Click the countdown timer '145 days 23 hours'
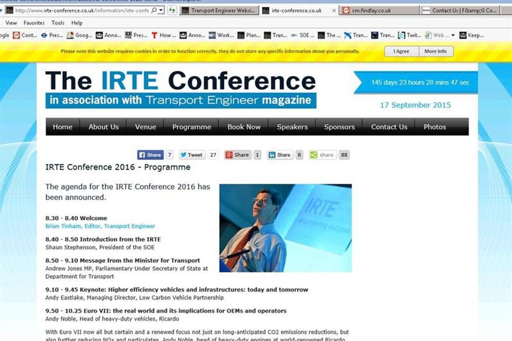The width and height of the screenshot is (512, 341). point(420,82)
